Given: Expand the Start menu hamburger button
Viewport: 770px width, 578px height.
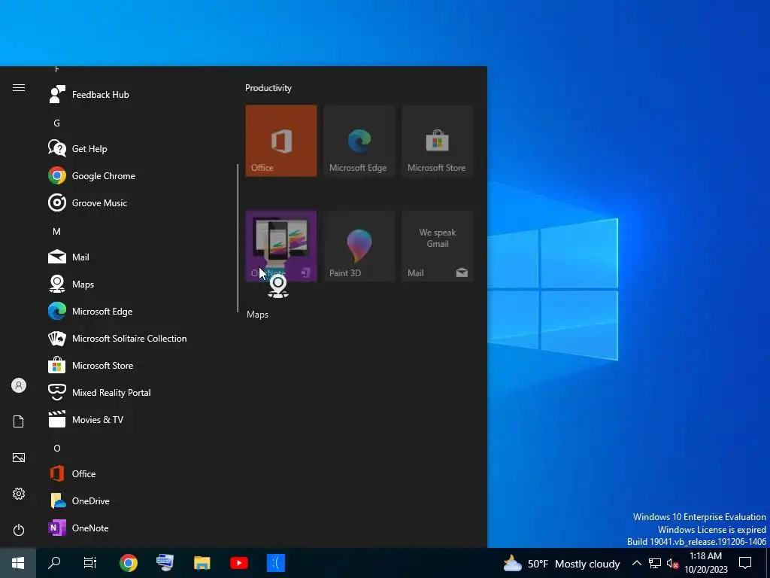Looking at the screenshot, I should click(19, 88).
